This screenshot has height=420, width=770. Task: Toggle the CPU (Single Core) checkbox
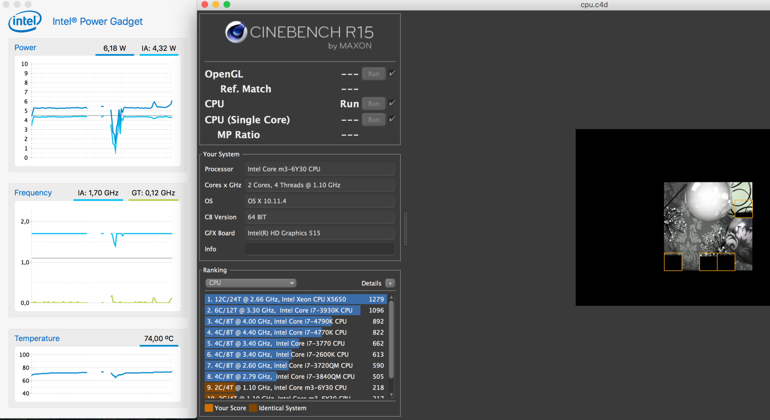click(x=392, y=119)
